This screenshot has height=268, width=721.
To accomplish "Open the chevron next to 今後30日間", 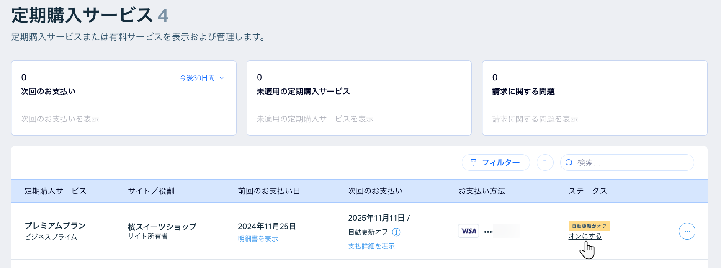I will click(x=221, y=78).
